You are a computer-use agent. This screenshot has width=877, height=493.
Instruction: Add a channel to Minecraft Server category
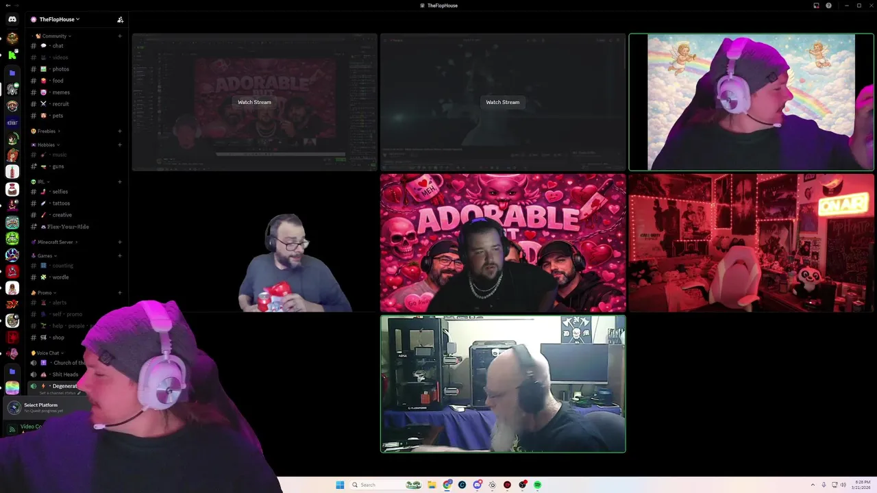[120, 242]
